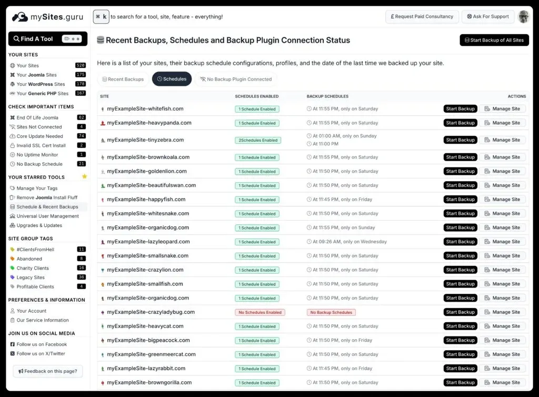This screenshot has height=397, width=539.
Task: Start Backup for myExampleSite-heavypanda.com
Action: (x=460, y=122)
